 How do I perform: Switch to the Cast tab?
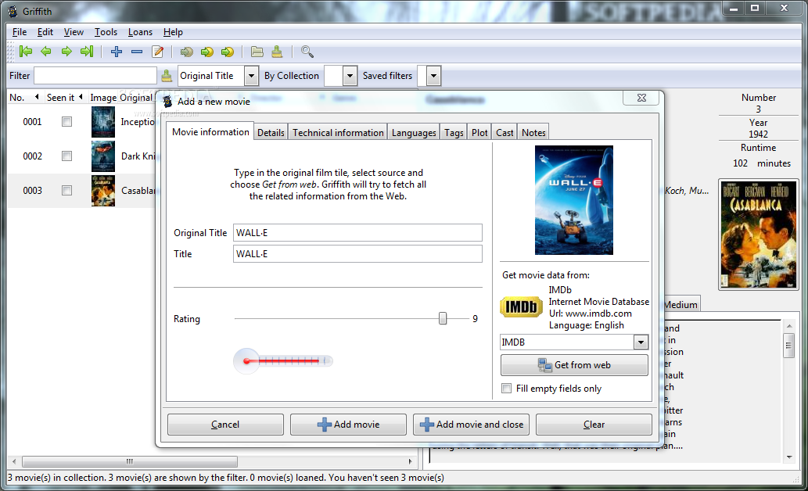[505, 132]
